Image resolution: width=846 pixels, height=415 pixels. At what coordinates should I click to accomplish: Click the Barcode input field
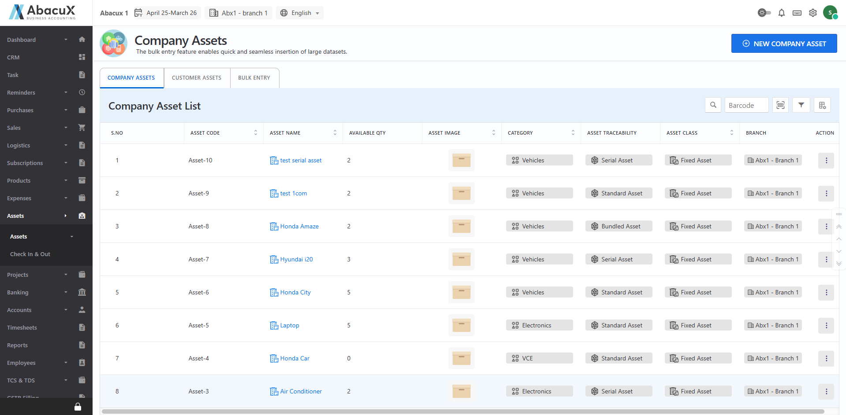click(x=746, y=105)
